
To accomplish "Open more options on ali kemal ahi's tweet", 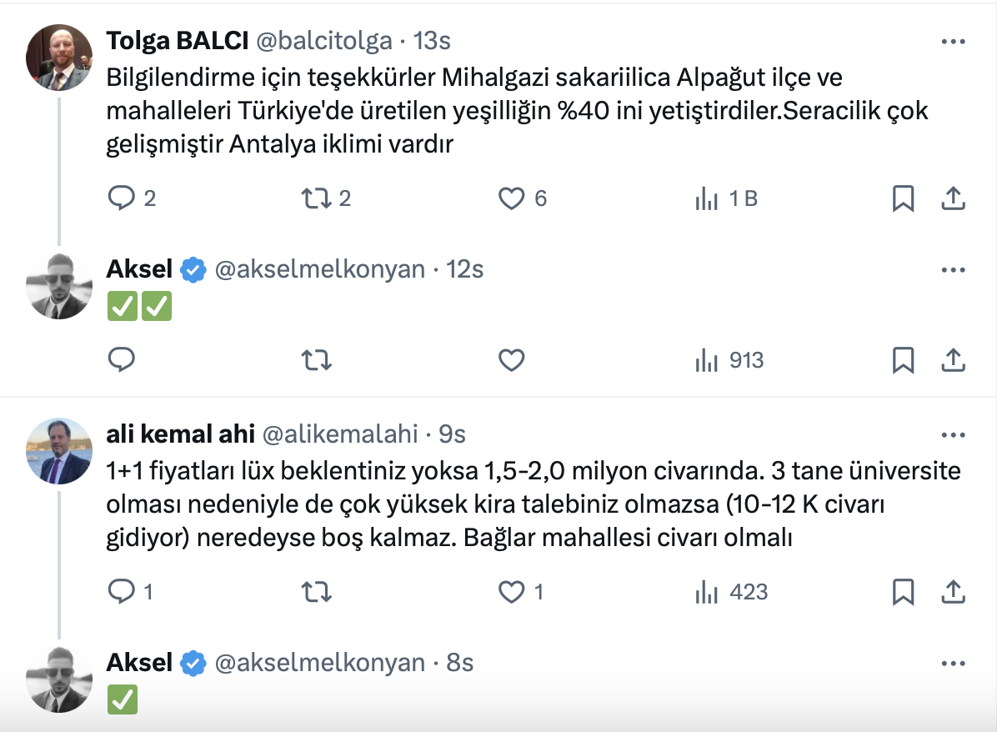I will coord(953,434).
